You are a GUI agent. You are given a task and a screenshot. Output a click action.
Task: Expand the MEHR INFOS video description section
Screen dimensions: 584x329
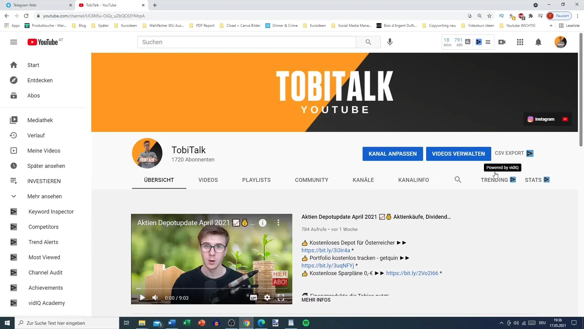[x=316, y=300]
